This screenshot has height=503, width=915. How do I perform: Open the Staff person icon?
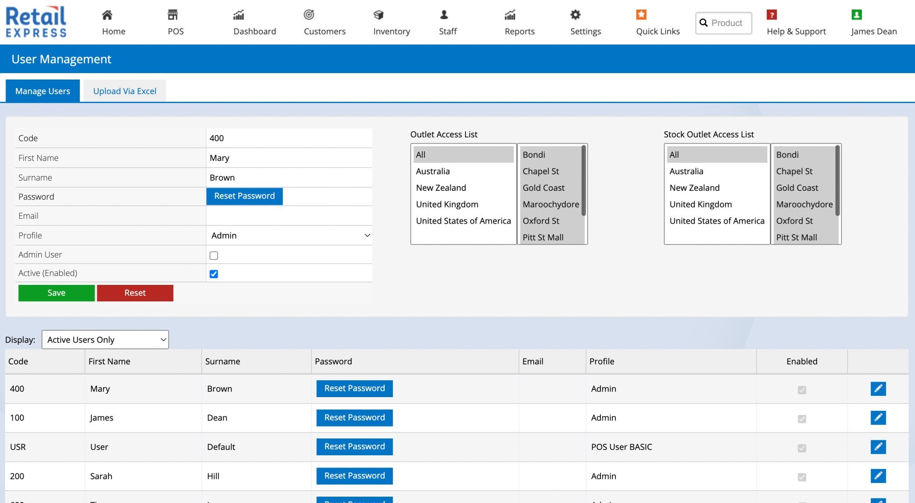coord(444,15)
